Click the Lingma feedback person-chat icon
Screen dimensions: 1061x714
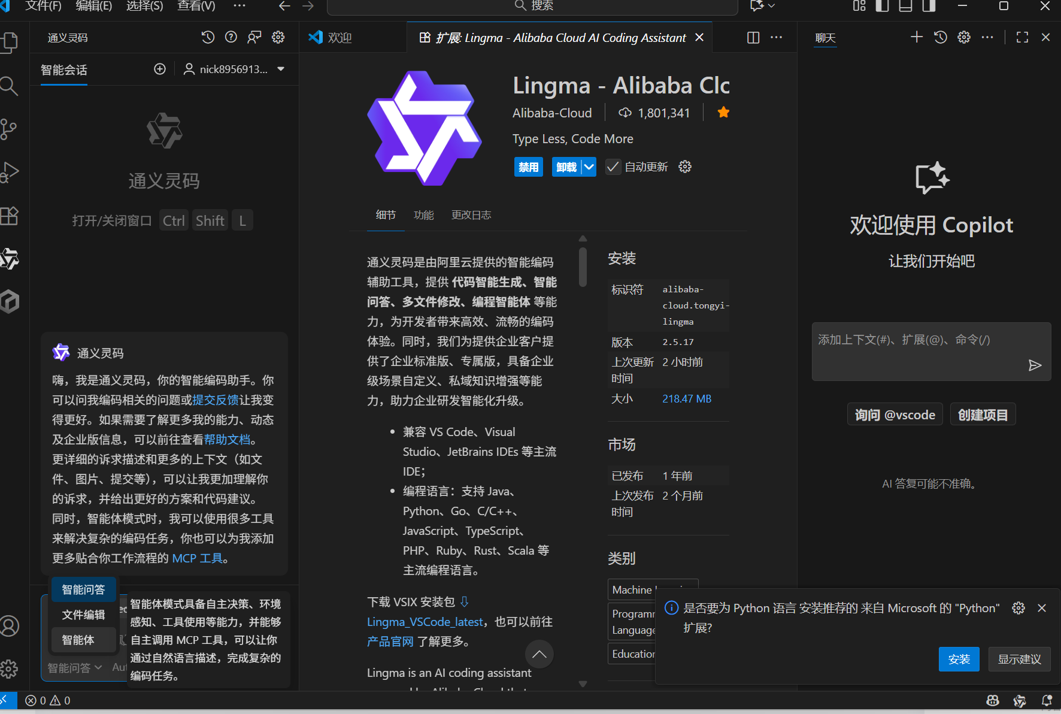pyautogui.click(x=254, y=37)
